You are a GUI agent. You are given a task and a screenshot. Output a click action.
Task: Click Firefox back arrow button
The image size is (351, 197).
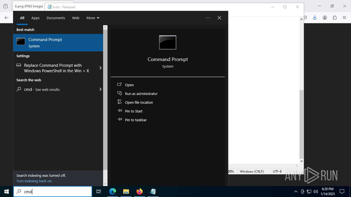coord(7,18)
